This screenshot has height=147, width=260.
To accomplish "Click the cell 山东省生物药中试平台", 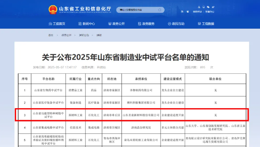I will click(x=48, y=90).
